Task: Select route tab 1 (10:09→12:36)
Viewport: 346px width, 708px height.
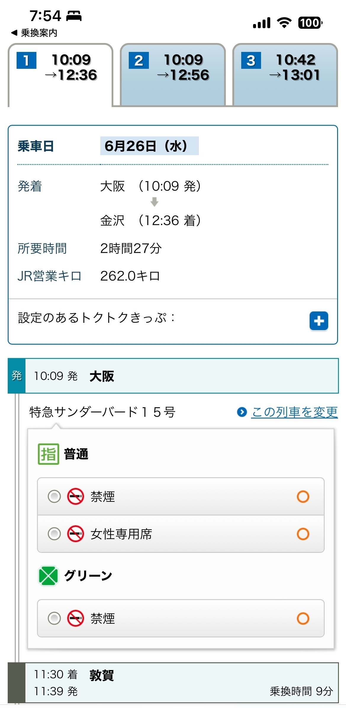Action: coord(60,74)
